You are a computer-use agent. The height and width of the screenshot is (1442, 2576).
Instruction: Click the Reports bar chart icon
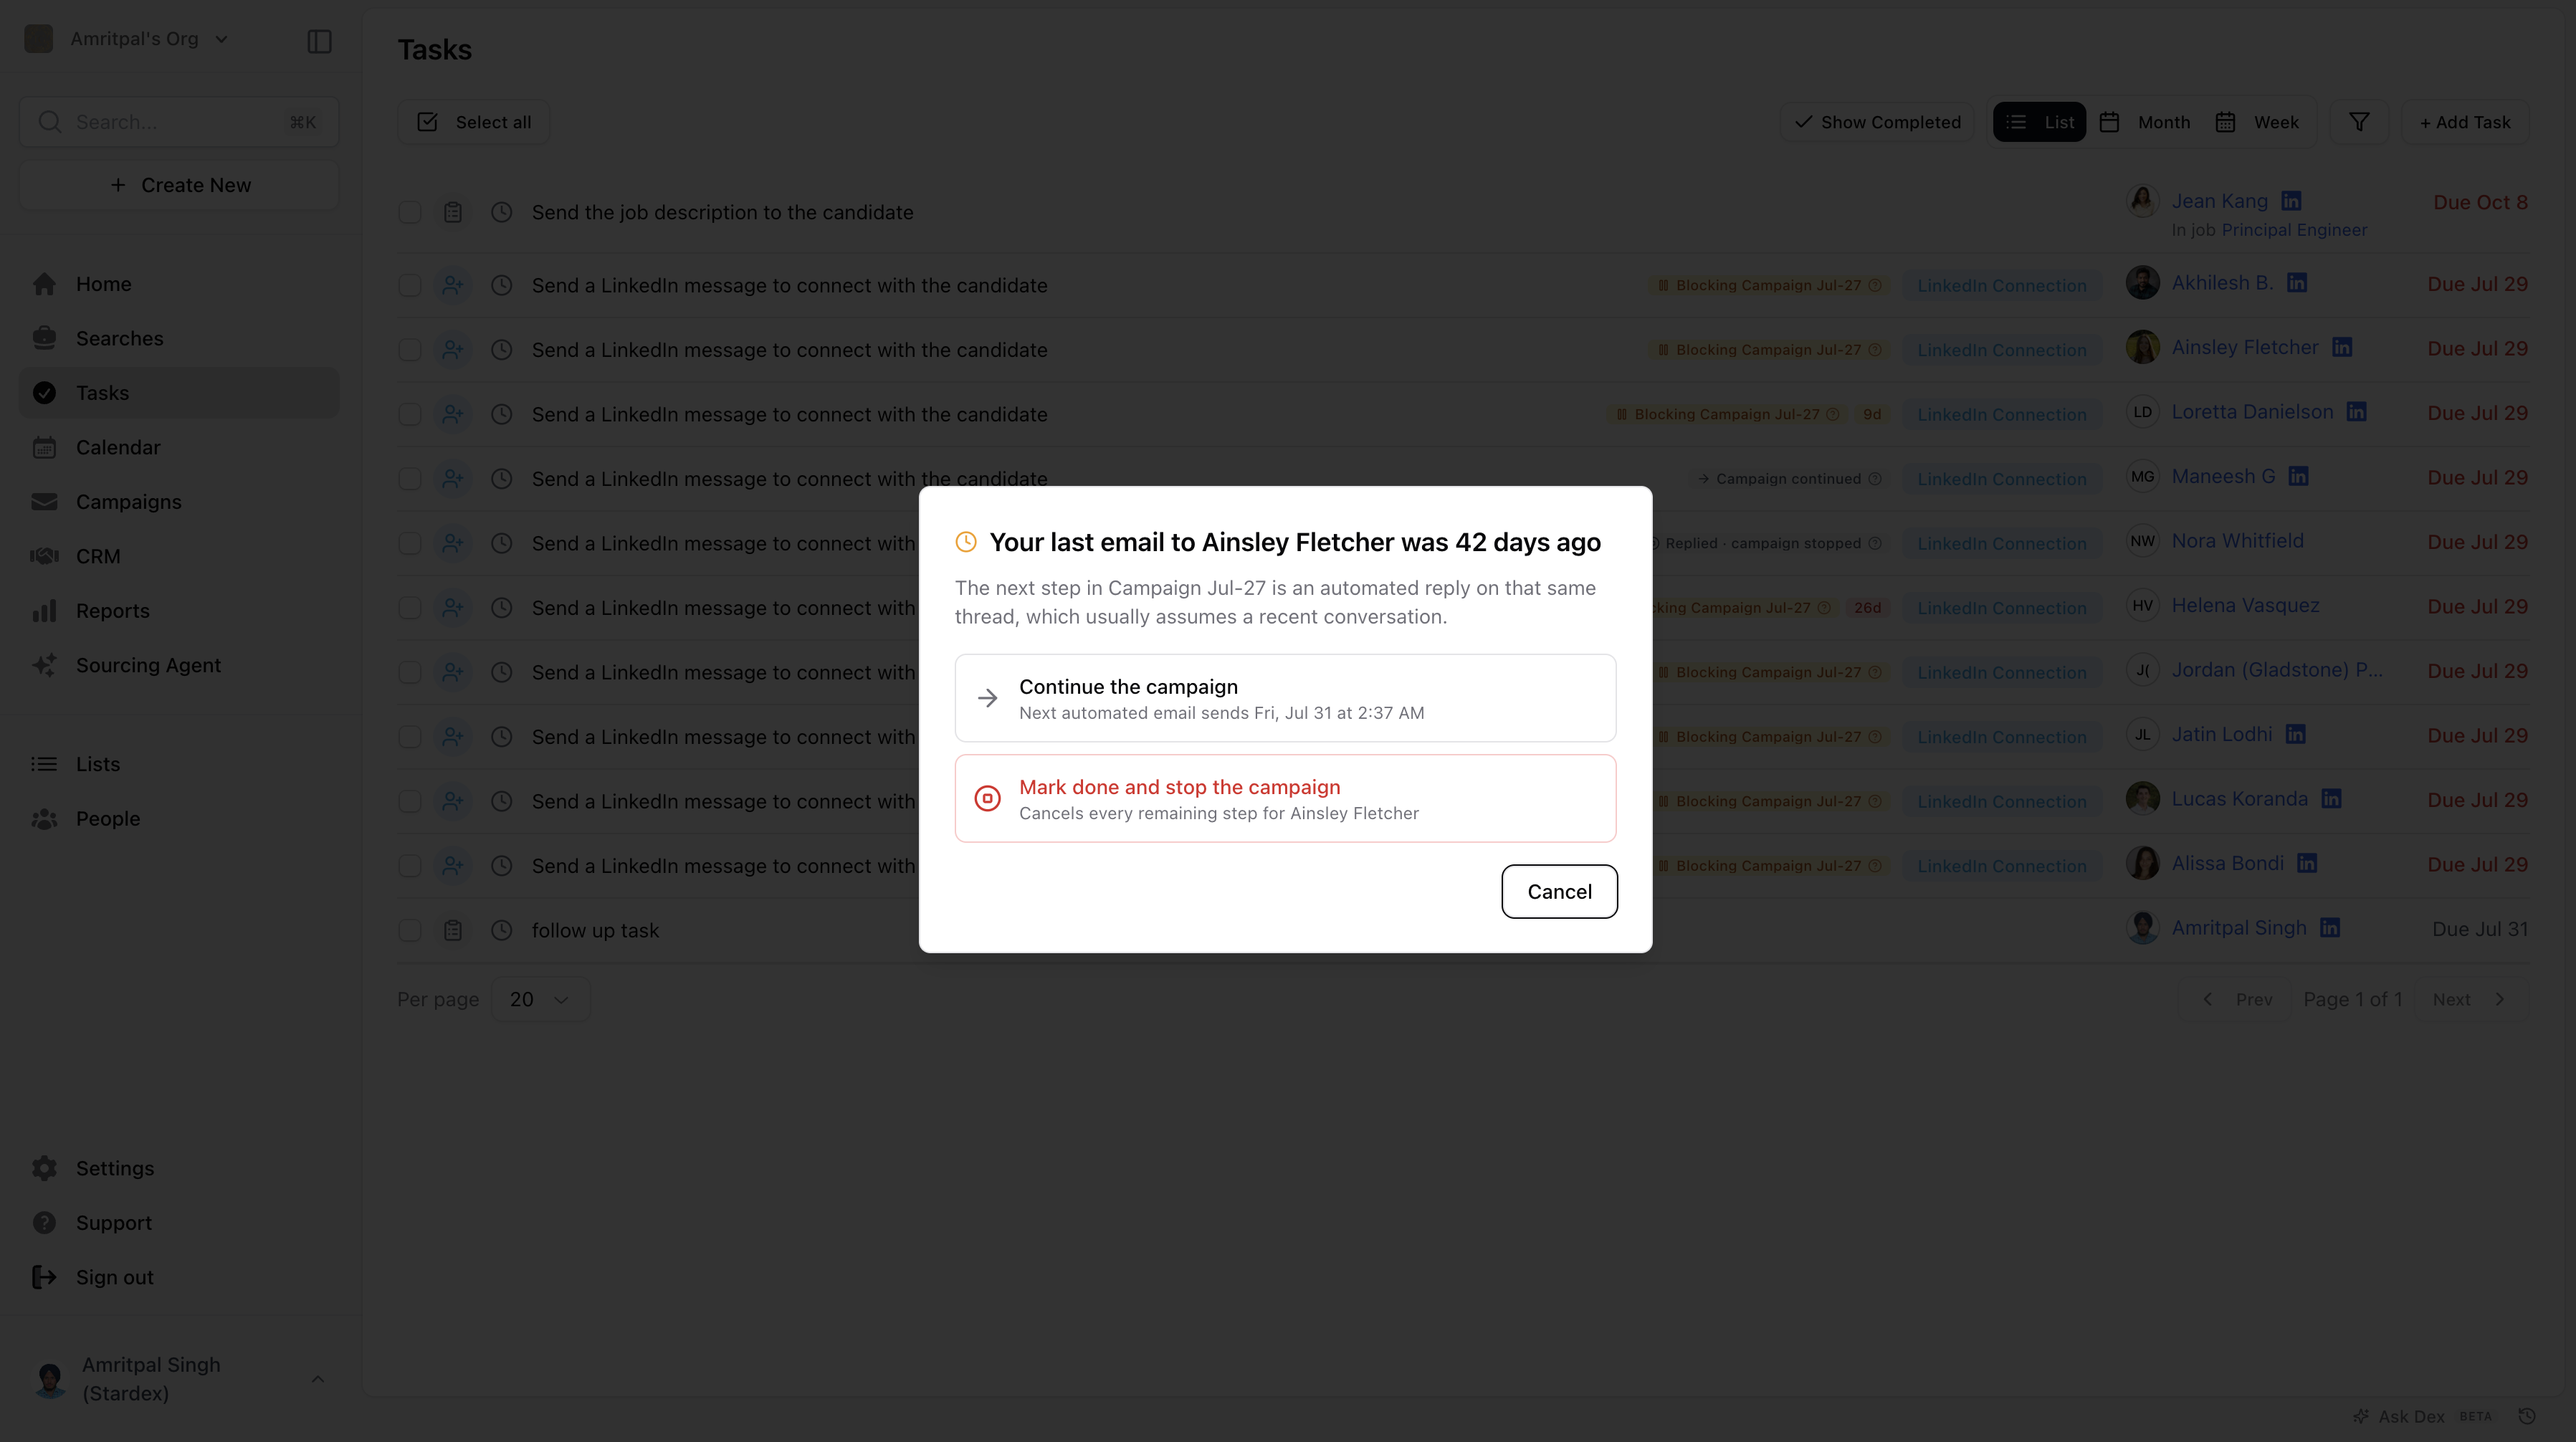44,611
